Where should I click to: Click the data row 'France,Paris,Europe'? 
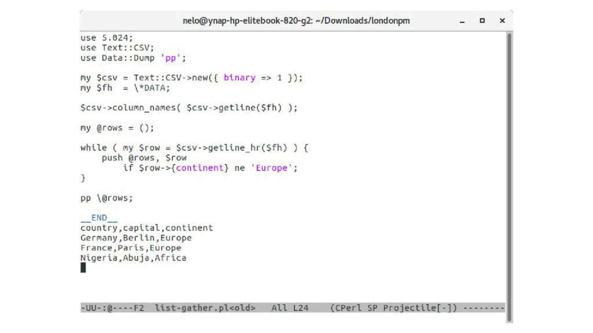[x=131, y=248]
